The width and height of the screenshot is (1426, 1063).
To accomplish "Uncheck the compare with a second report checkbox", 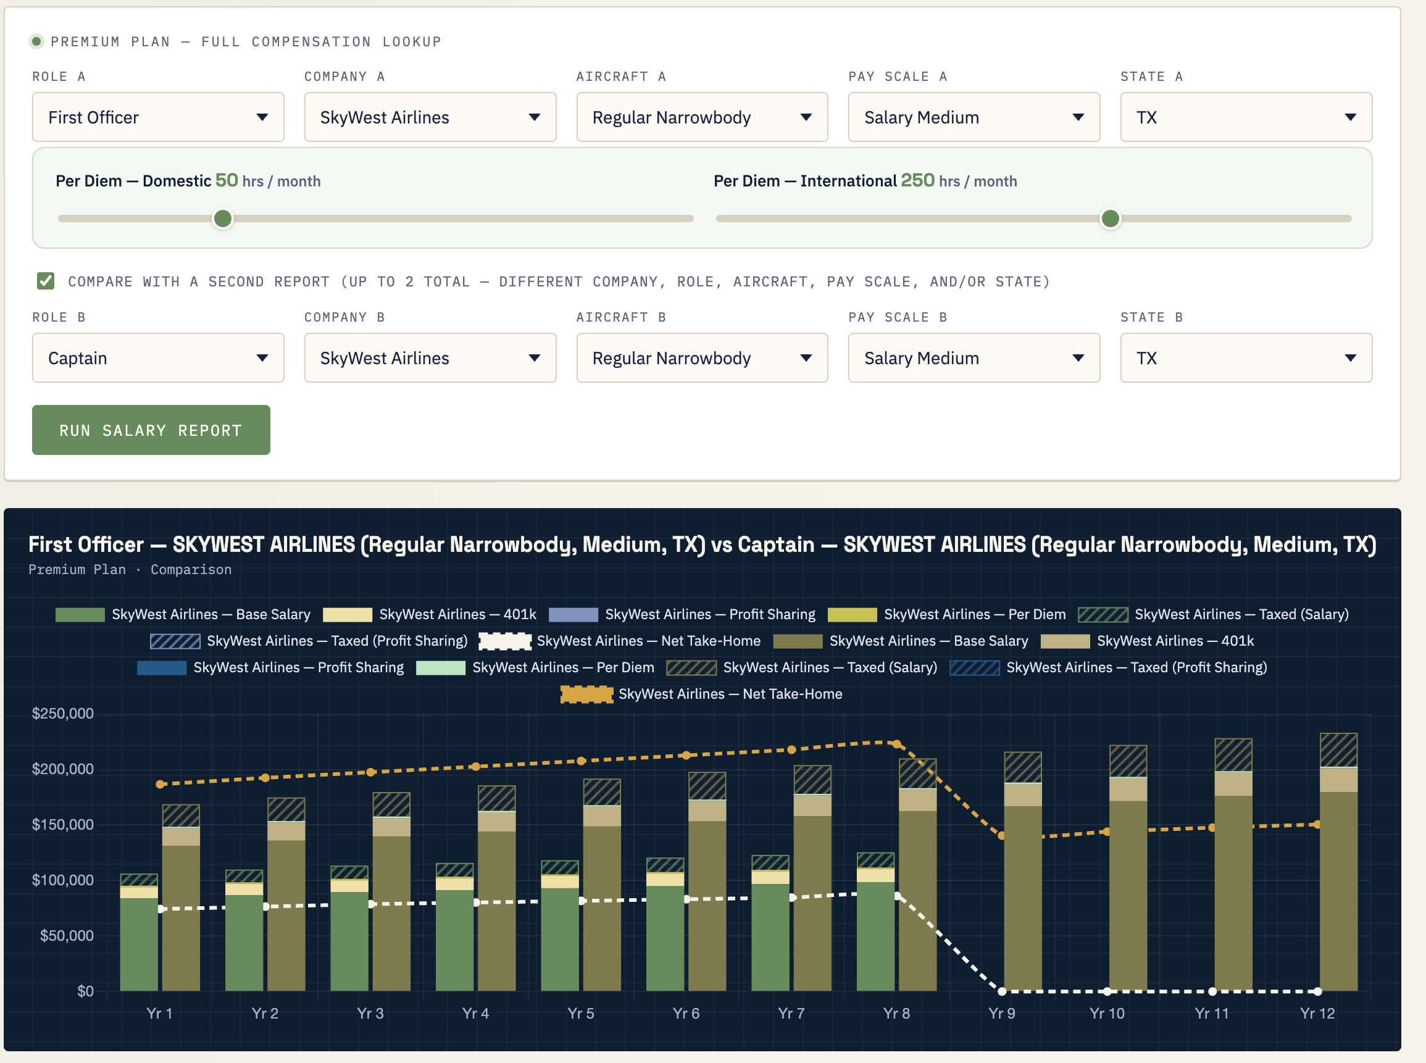I will tap(46, 281).
